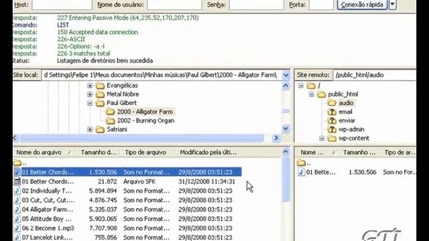Click local tree scrollbar down arrow
This screenshot has width=429, height=241.
click(x=286, y=129)
